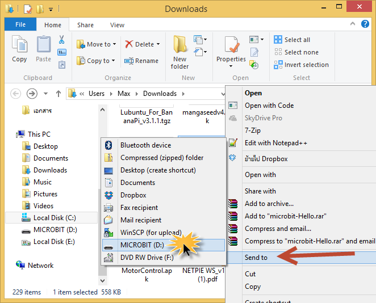Select the Lubuntu_For_BananaPi_v3.1.1.tgz file
The height and width of the screenshot is (303, 376).
click(x=147, y=116)
